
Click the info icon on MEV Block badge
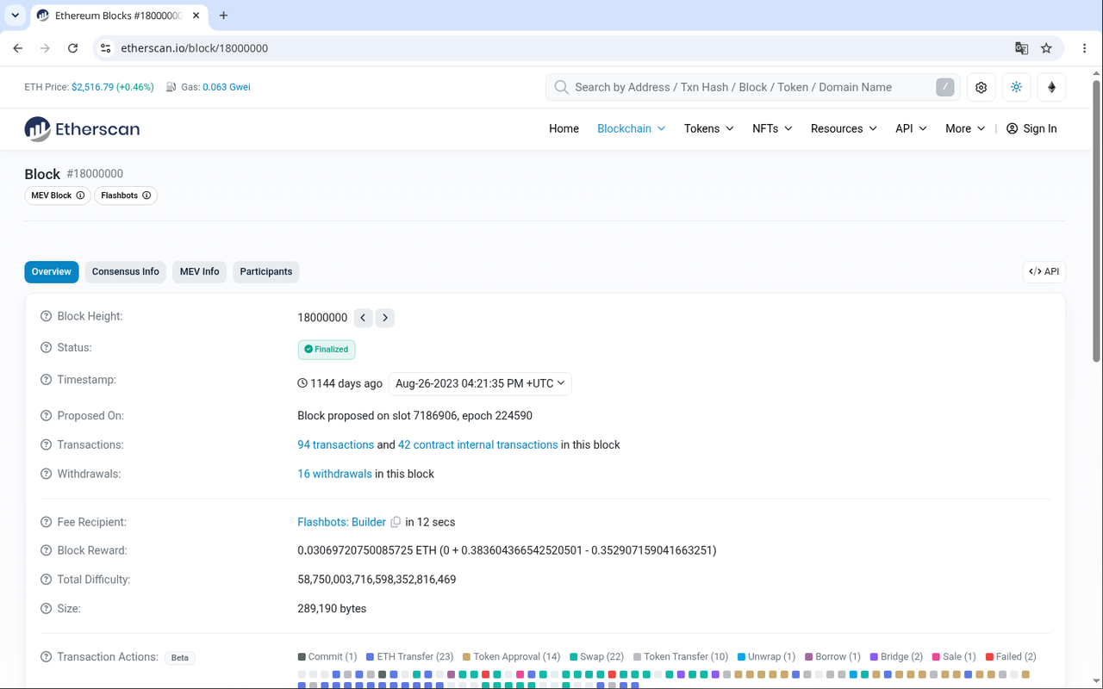tap(80, 196)
